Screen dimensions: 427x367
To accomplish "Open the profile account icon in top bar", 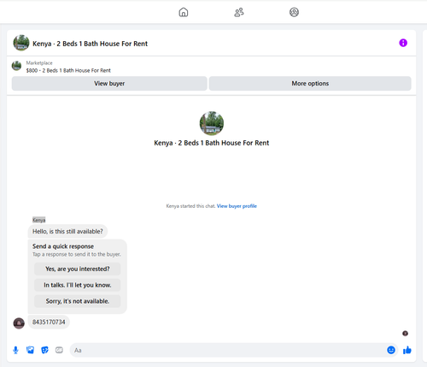I will 294,12.
